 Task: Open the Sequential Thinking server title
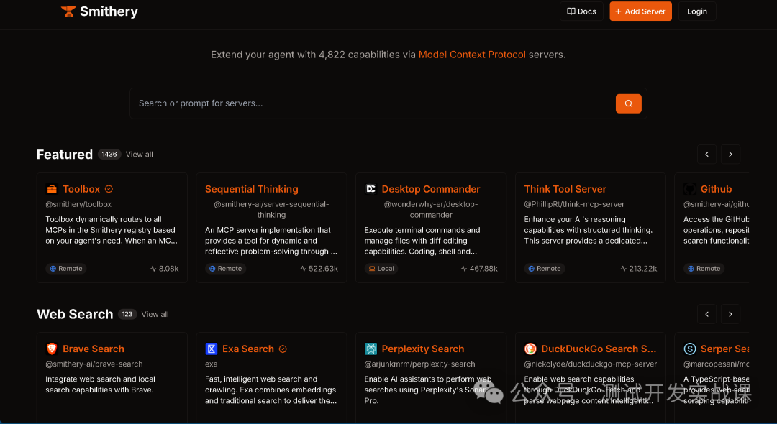(x=252, y=189)
